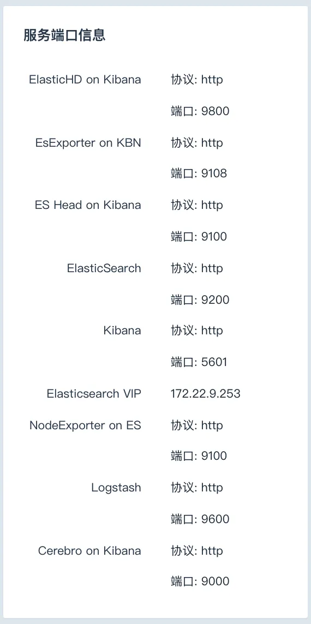The height and width of the screenshot is (624, 311).
Task: Click the 服务端口信息 heading
Action: [x=64, y=35]
